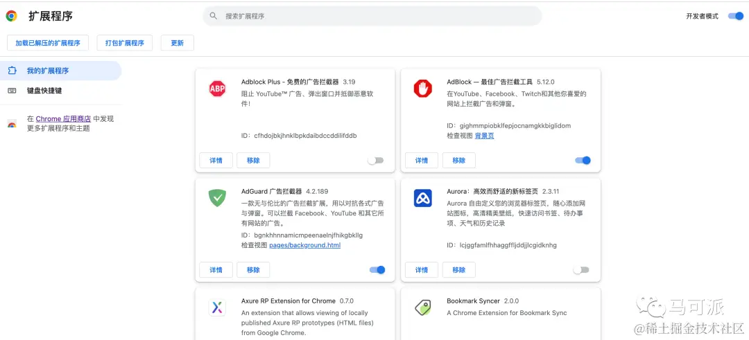Click the AdGuard 广告拦截器 title

pyautogui.click(x=272, y=191)
